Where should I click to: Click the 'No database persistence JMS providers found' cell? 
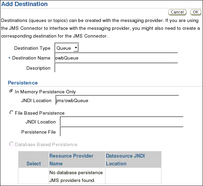(x=77, y=176)
